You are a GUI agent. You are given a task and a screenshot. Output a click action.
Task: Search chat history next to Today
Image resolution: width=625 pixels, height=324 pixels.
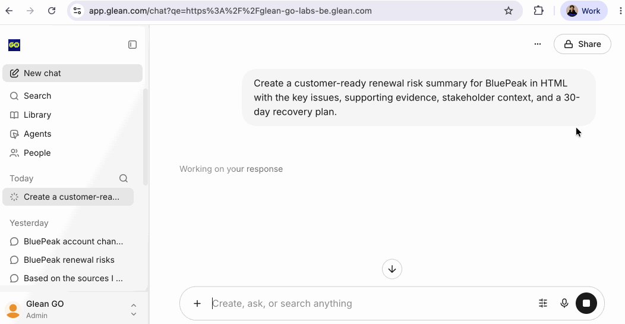(124, 178)
